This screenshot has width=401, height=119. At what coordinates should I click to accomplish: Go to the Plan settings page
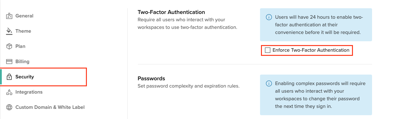(x=43, y=46)
